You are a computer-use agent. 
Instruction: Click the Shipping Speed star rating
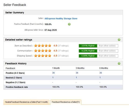tap(43, 56)
